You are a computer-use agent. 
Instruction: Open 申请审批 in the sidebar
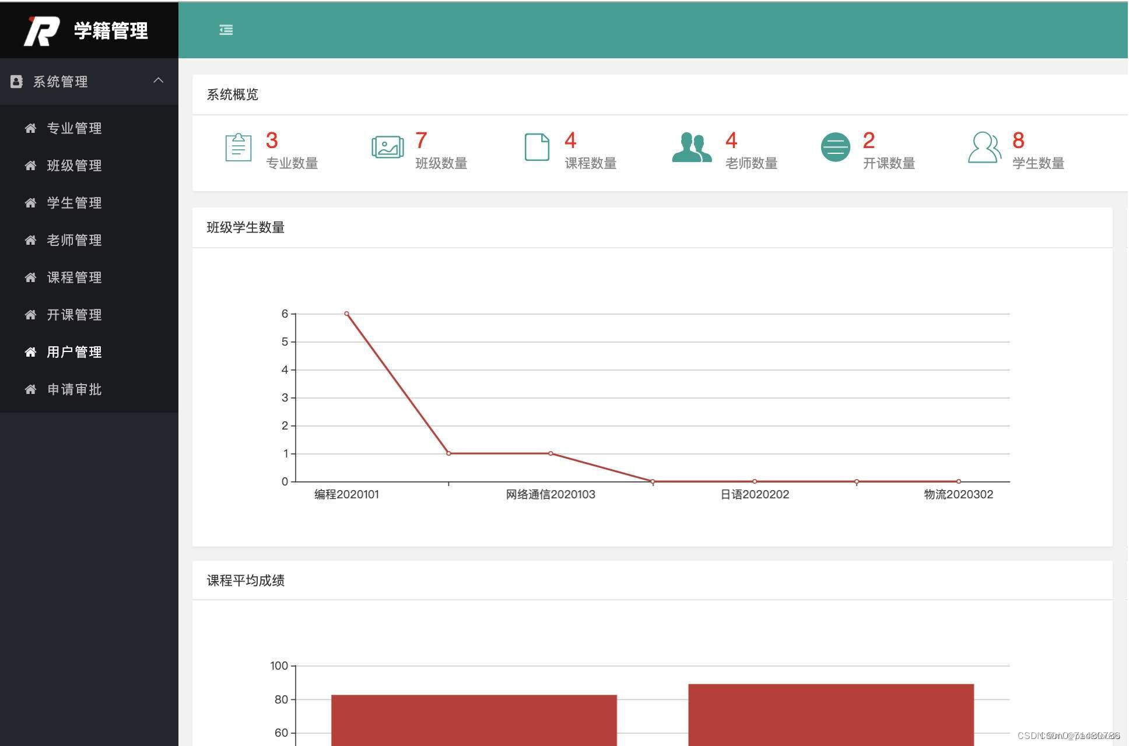point(74,389)
